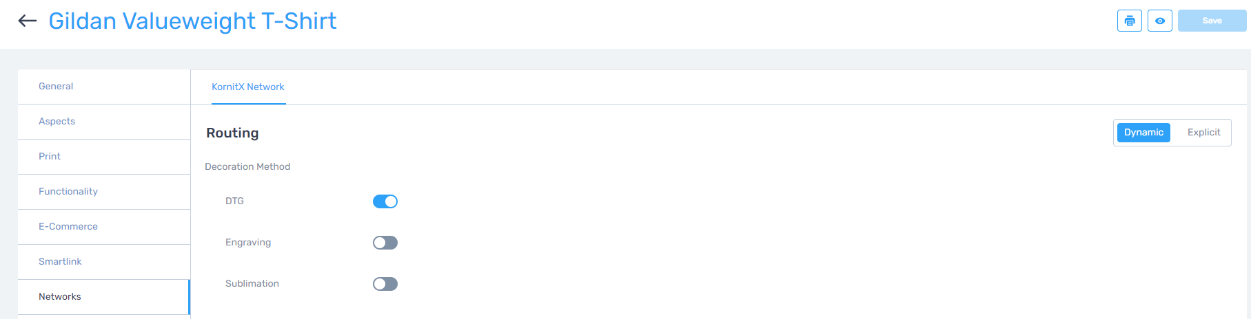Select the Networks sidebar item
Viewport: 1251px width, 319px height.
point(104,297)
